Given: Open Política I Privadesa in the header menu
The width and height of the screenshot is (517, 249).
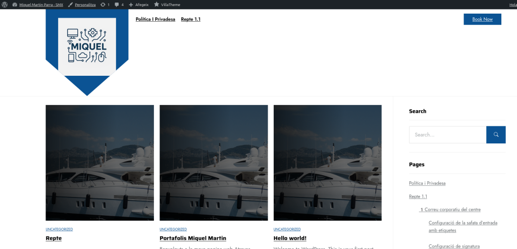Looking at the screenshot, I should click(156, 19).
